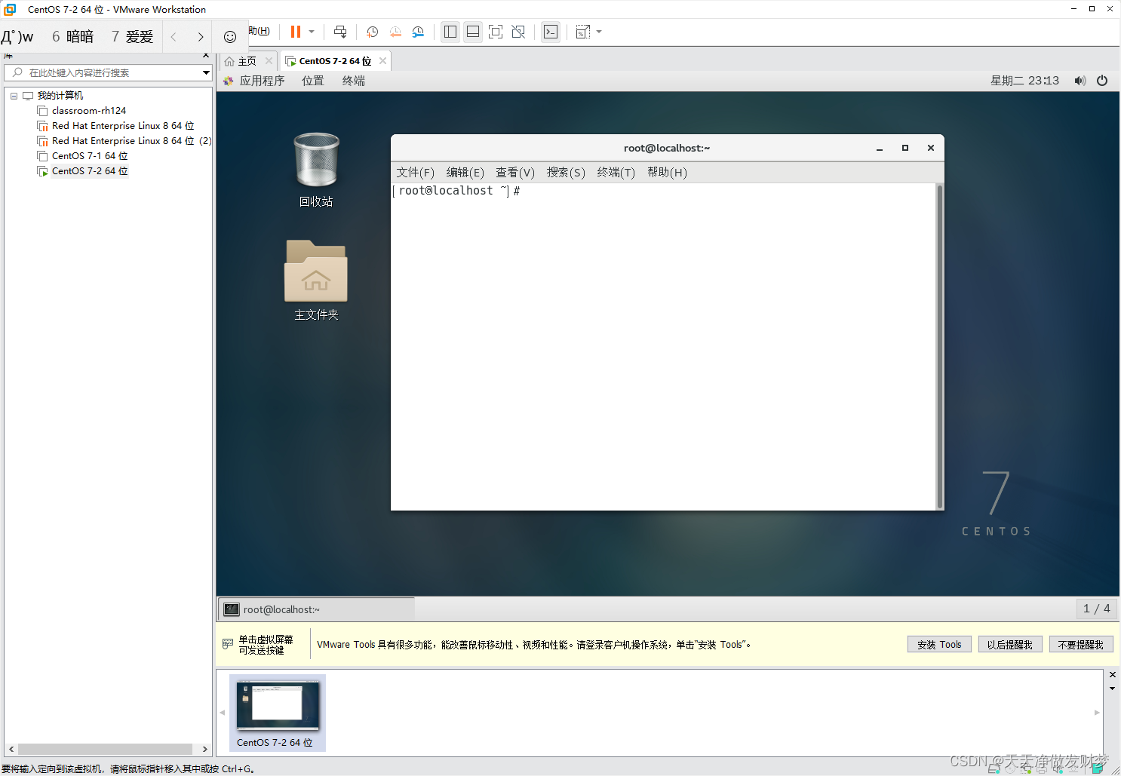The width and height of the screenshot is (1121, 776).
Task: Switch to Unity mode
Action: point(518,32)
